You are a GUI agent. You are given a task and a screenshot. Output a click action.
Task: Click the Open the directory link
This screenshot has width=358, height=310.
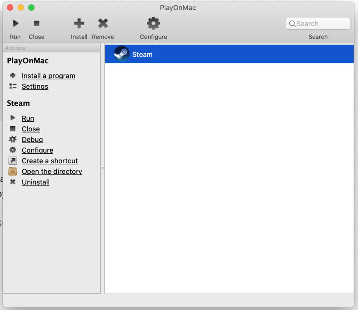52,171
